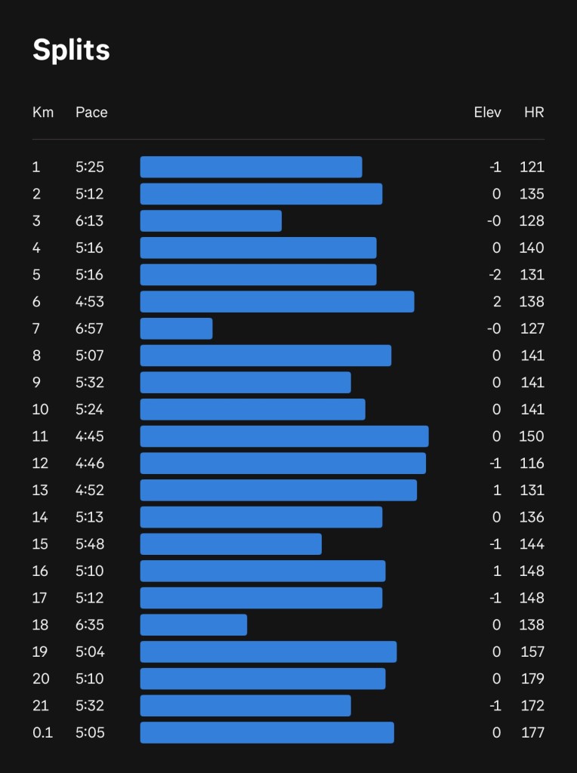Click the Km column header
Image resolution: width=577 pixels, height=773 pixels.
(x=43, y=112)
